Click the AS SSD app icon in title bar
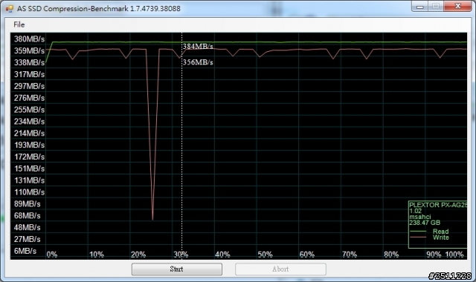The width and height of the screenshot is (476, 282). tap(9, 8)
